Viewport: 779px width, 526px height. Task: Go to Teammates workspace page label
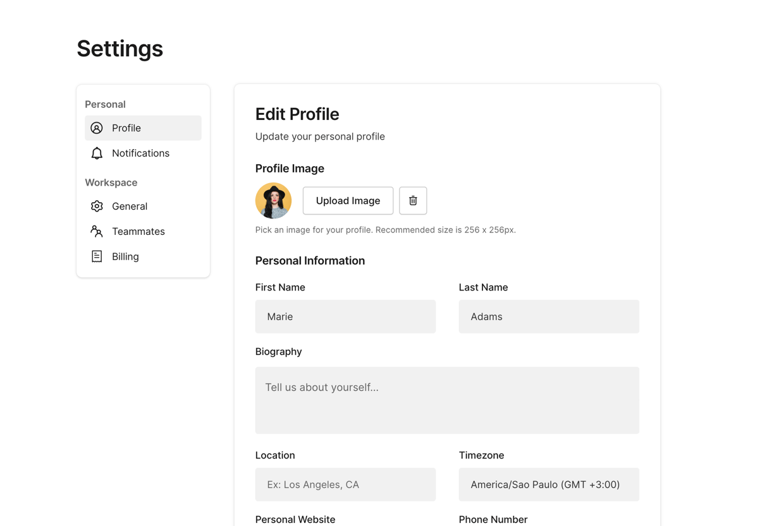(138, 232)
